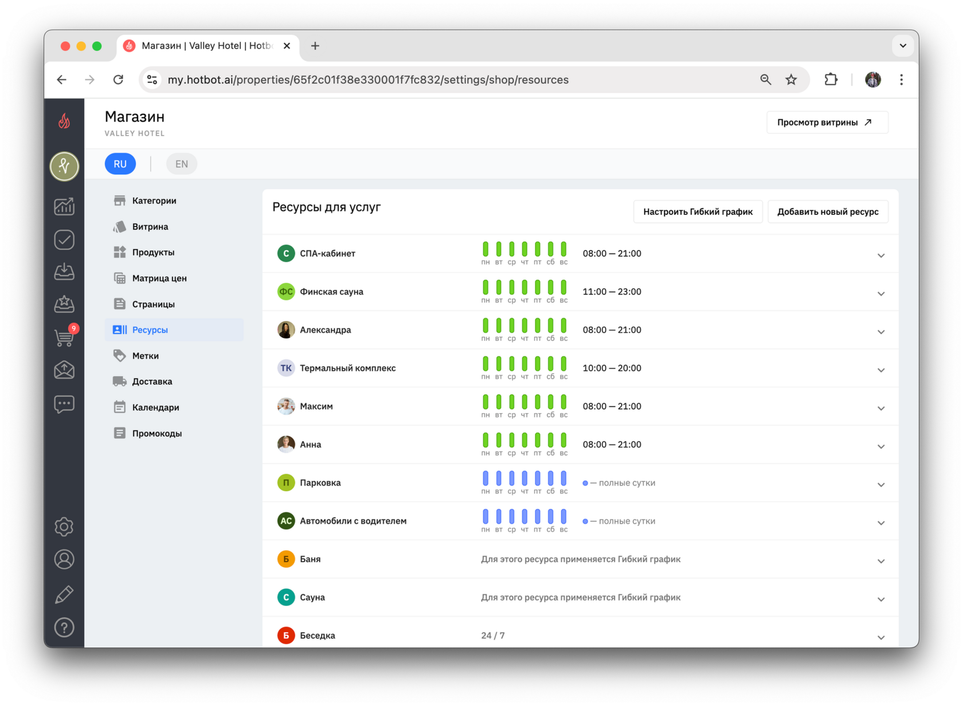Open the Valley Hotel property avatar
963x706 pixels.
coord(64,166)
